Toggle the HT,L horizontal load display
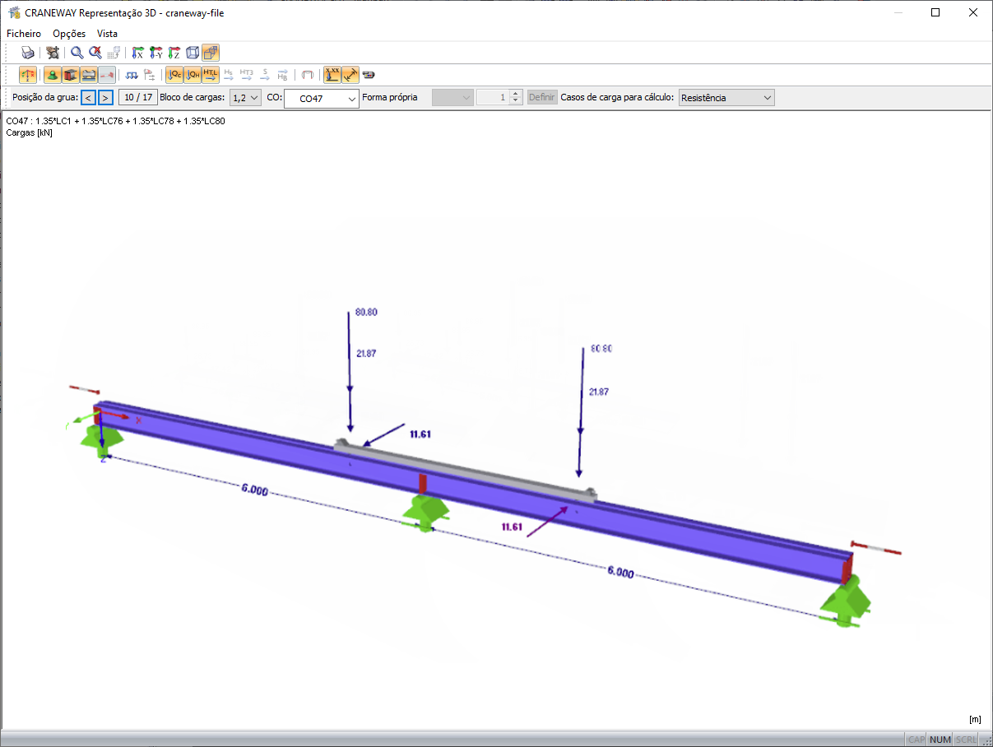 coord(211,75)
